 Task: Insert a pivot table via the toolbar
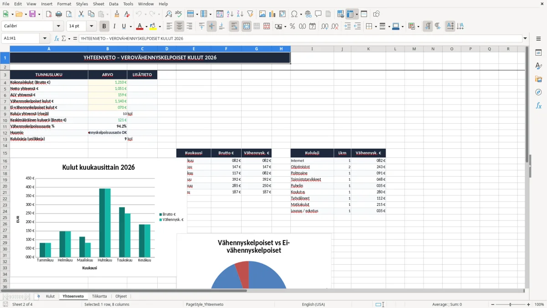tap(283, 14)
